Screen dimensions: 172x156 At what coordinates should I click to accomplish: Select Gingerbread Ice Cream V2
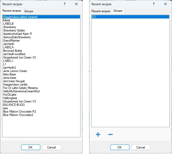41,57
